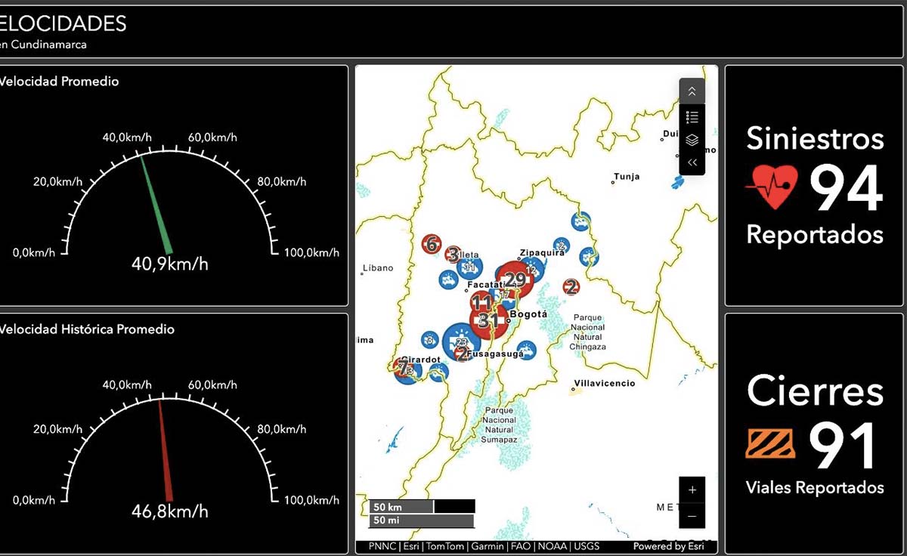Zoom in with the map plus button

click(x=692, y=490)
